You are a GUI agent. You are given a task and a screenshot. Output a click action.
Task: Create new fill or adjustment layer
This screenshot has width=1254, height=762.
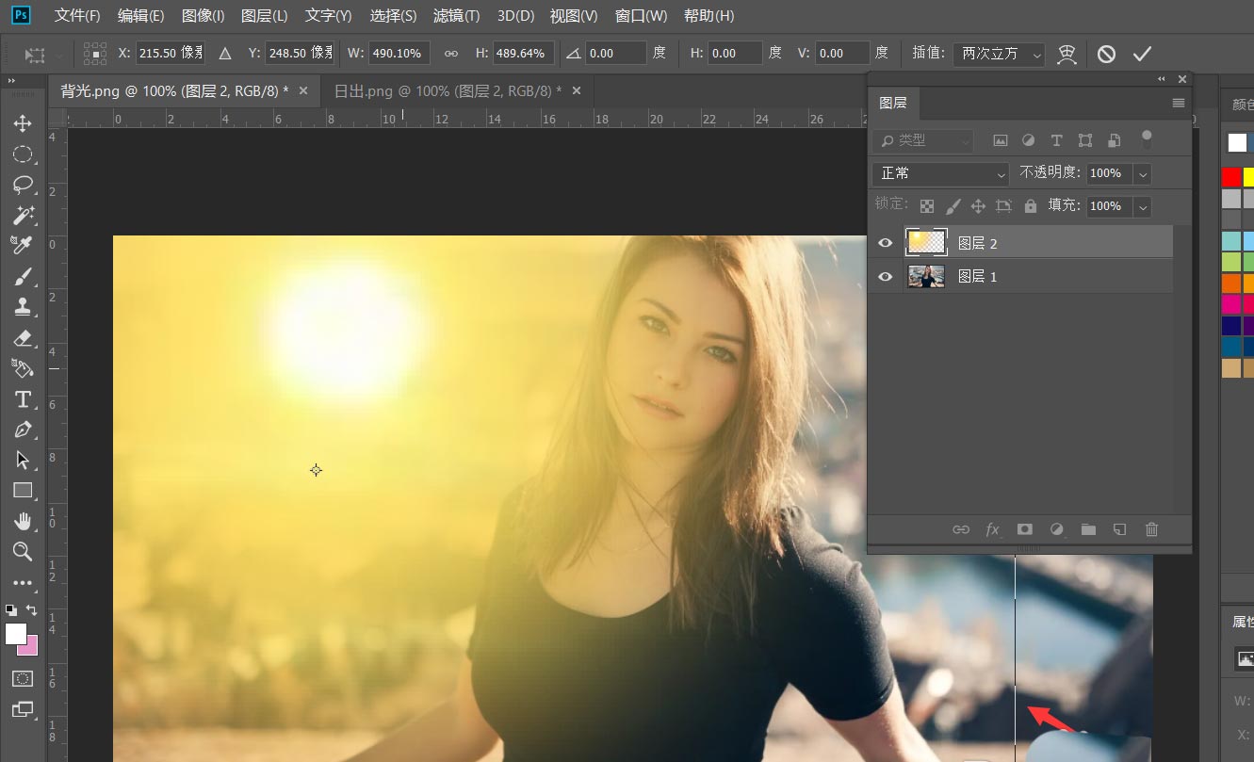pos(1056,529)
